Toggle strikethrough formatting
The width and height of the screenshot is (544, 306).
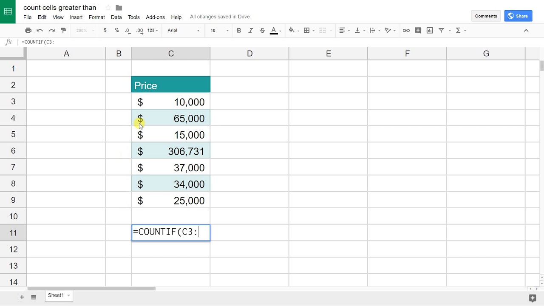[262, 30]
